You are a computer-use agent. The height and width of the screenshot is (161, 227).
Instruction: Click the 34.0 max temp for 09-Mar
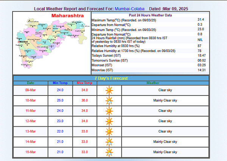[84, 90]
